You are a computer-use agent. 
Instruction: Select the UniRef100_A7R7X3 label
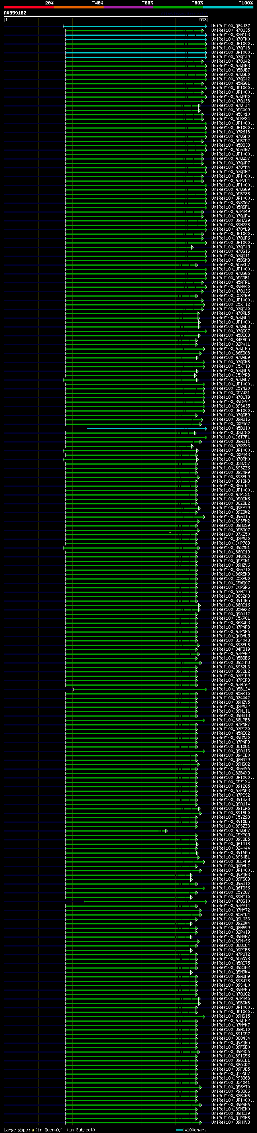point(230,446)
